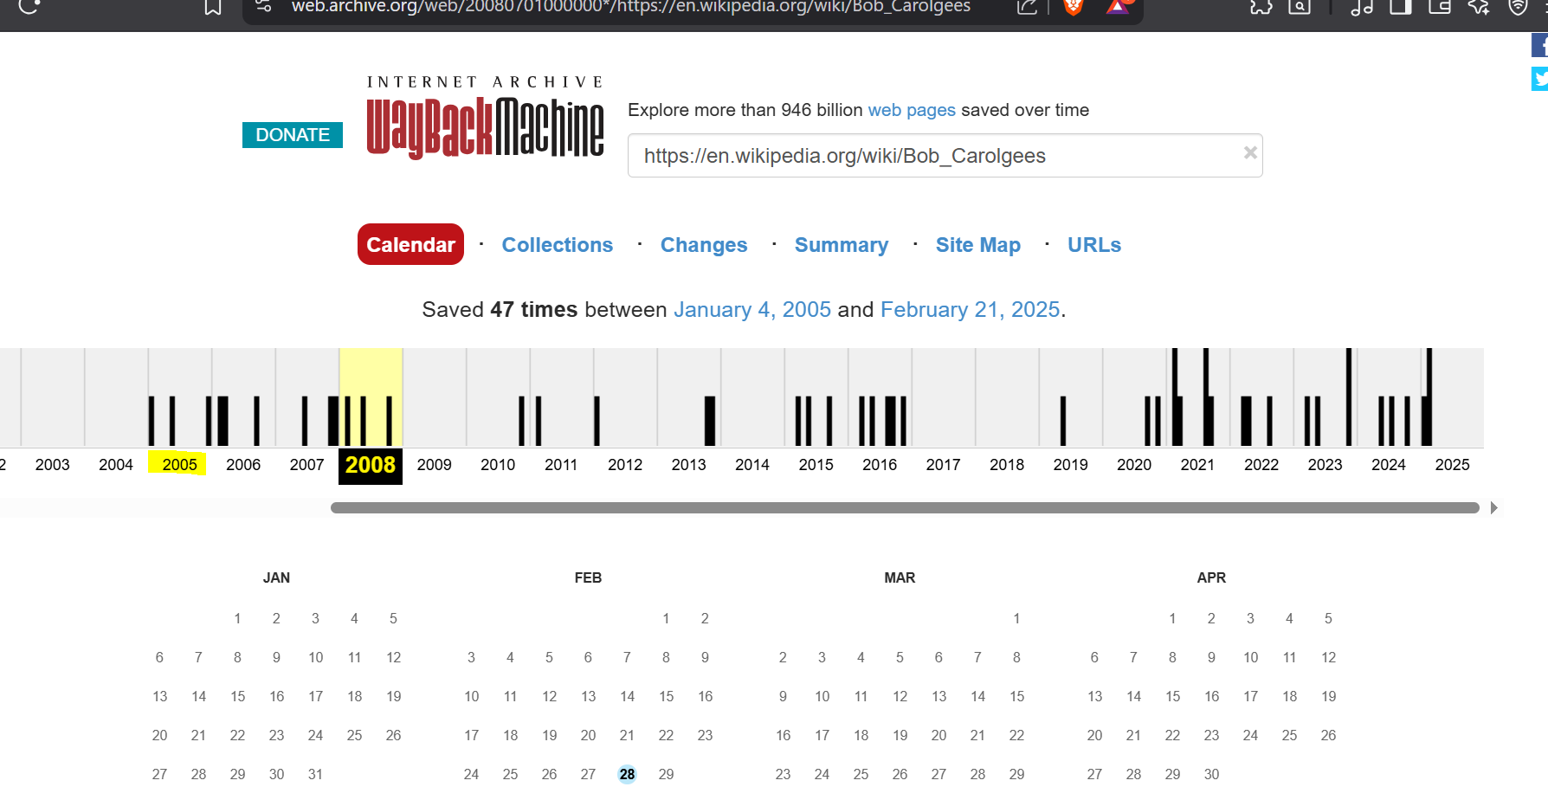Click day 31 in January calendar
1548x787 pixels.
tap(315, 774)
